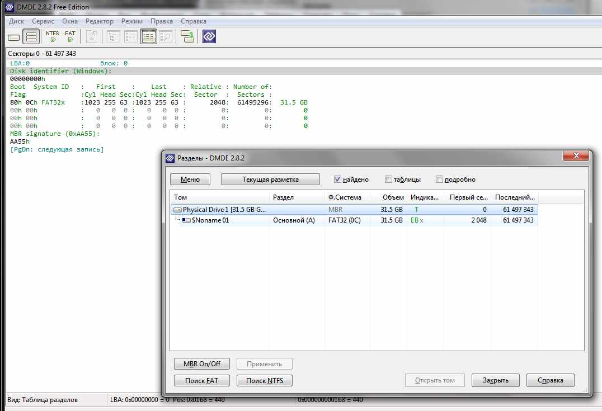Open the partitions panel toolbar icon

[32, 37]
